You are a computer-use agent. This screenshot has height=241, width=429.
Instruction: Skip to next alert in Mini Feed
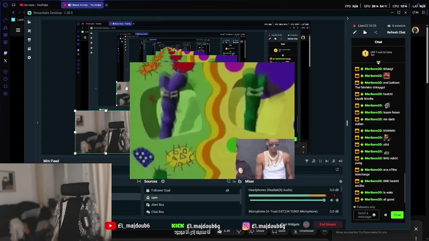tap(327, 161)
